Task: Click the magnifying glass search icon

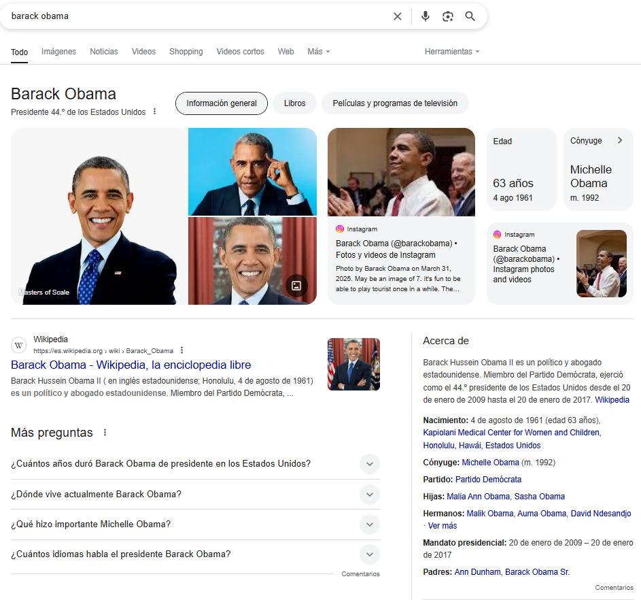Action: (470, 16)
